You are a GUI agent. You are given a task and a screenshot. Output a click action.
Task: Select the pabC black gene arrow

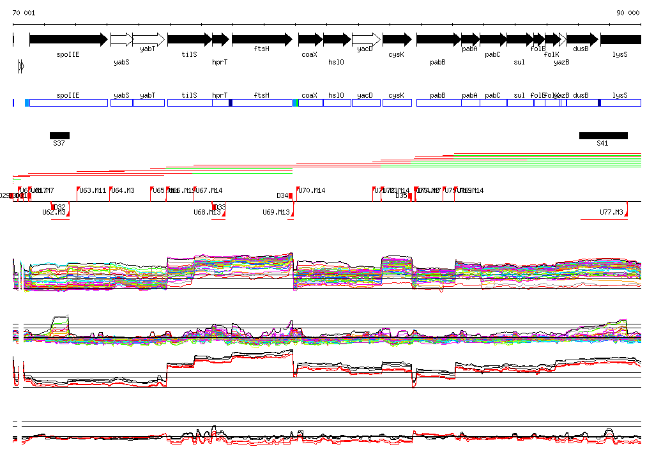pyautogui.click(x=494, y=40)
